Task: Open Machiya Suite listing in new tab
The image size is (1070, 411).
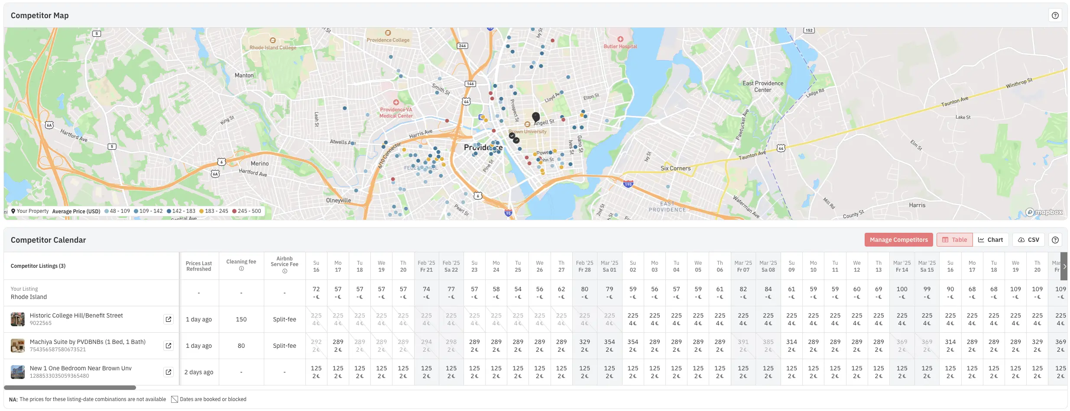Action: tap(169, 346)
